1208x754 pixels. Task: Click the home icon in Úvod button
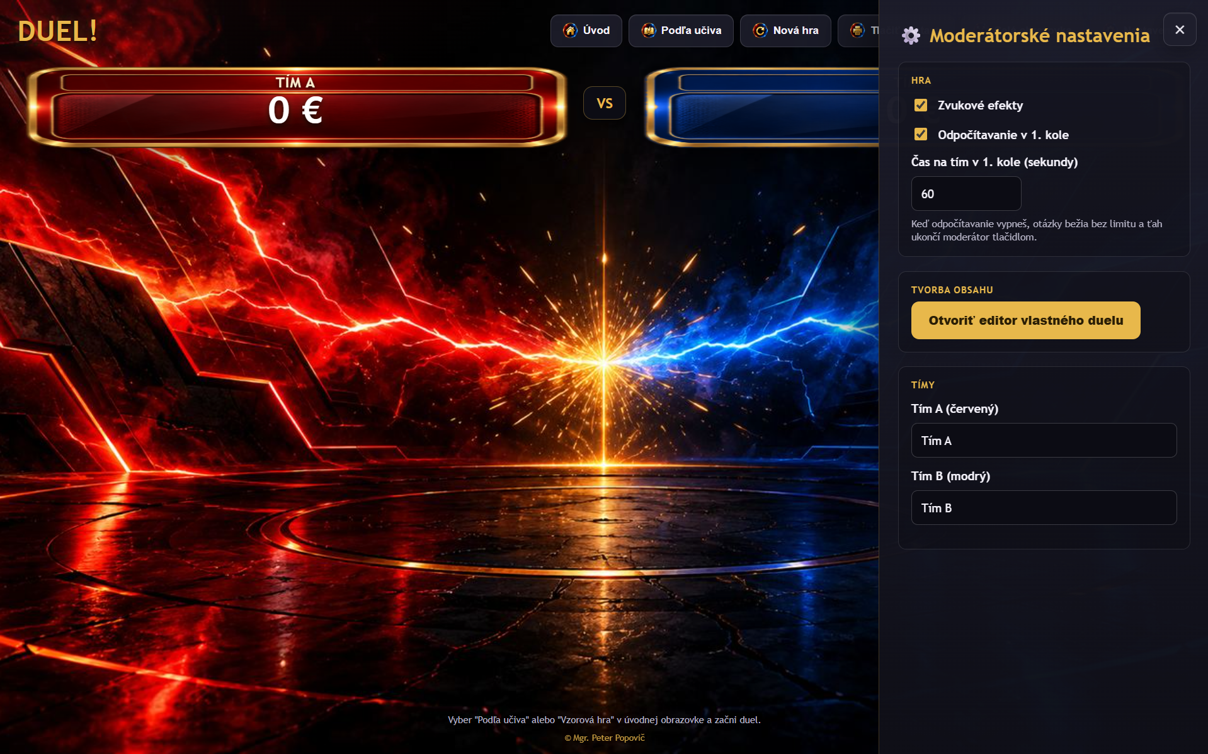[x=570, y=30]
